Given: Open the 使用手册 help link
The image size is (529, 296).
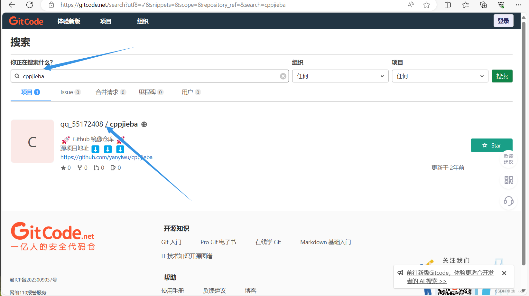Looking at the screenshot, I should [x=172, y=291].
